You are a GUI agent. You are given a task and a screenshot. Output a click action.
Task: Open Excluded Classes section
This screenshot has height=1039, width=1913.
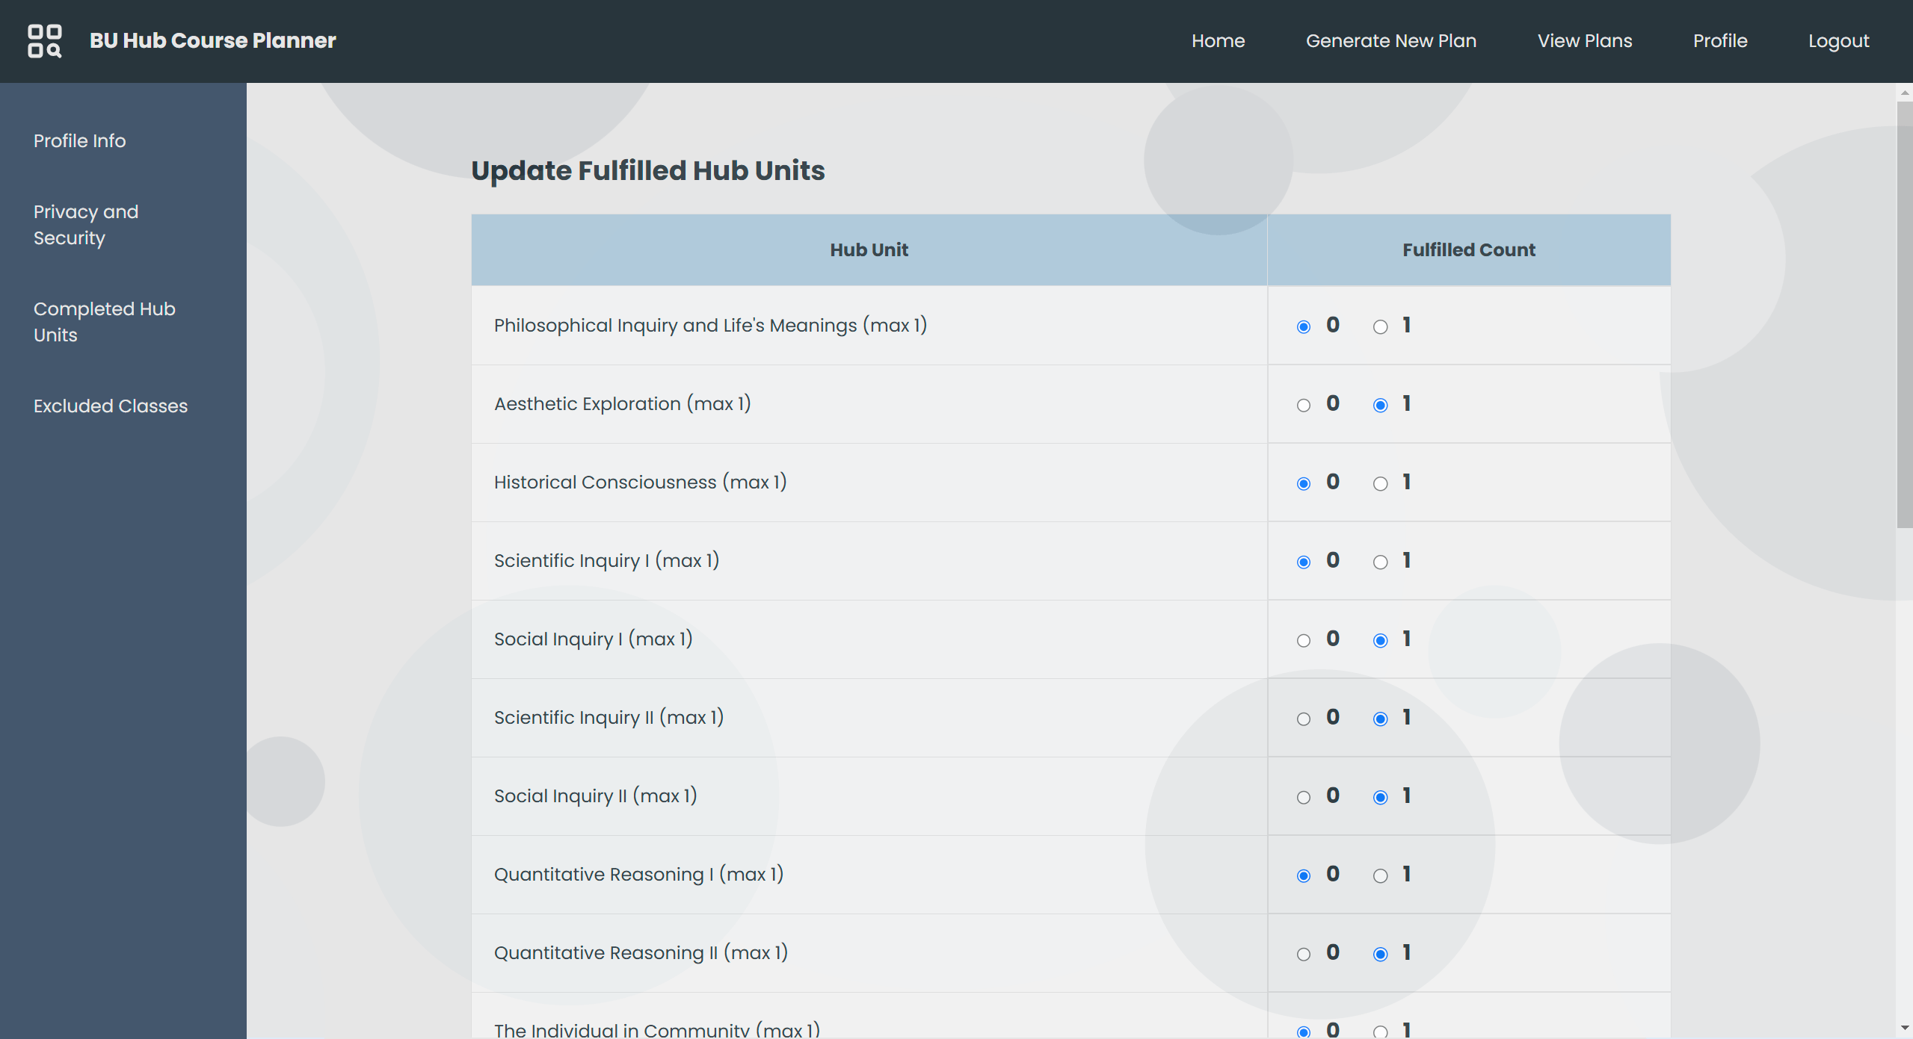click(111, 406)
